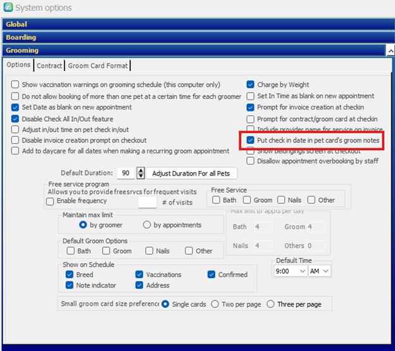Open the AM/PM dropdown
The height and width of the screenshot is (351, 395).
(x=320, y=271)
